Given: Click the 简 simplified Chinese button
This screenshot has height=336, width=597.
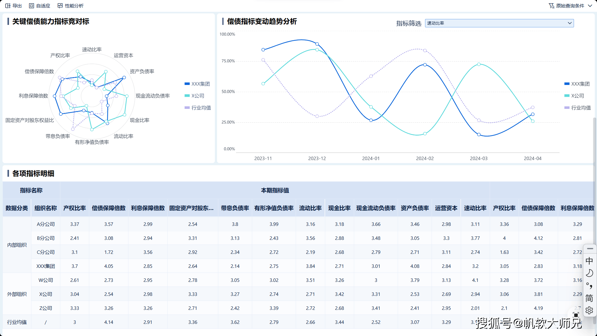Looking at the screenshot, I should pyautogui.click(x=589, y=298).
